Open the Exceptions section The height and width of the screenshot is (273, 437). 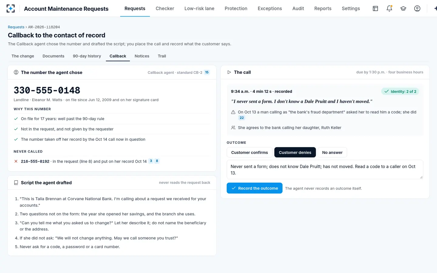point(270,8)
